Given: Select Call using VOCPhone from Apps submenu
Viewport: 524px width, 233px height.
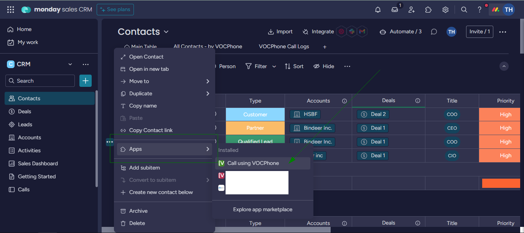Looking at the screenshot, I should [x=253, y=163].
